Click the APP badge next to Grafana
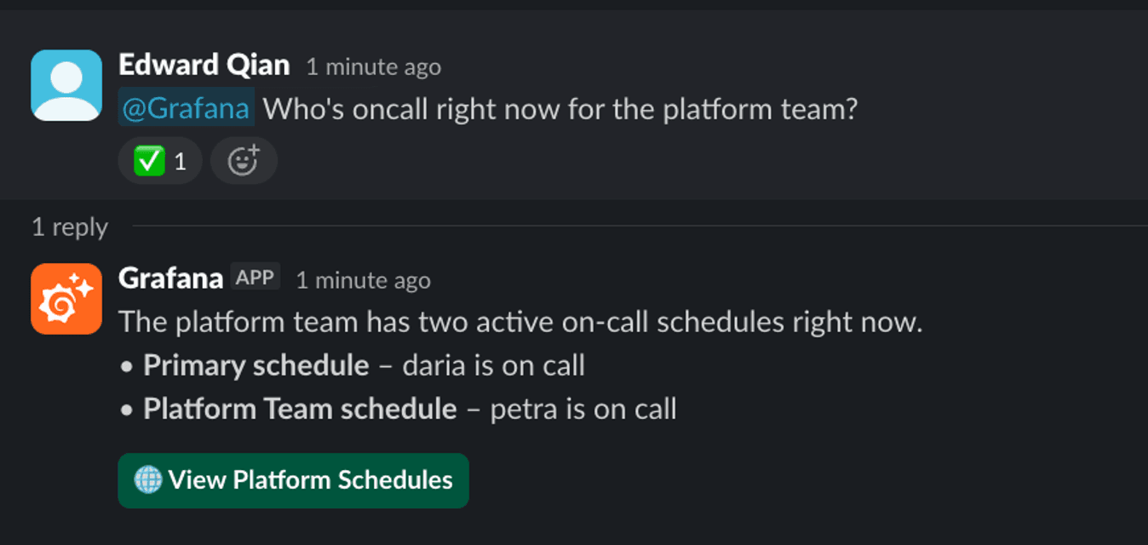The width and height of the screenshot is (1148, 545). [x=255, y=276]
